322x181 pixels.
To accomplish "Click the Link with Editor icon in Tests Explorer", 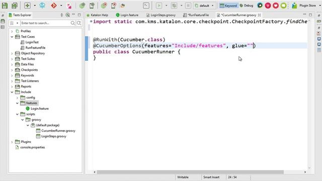I will (x=67, y=15).
